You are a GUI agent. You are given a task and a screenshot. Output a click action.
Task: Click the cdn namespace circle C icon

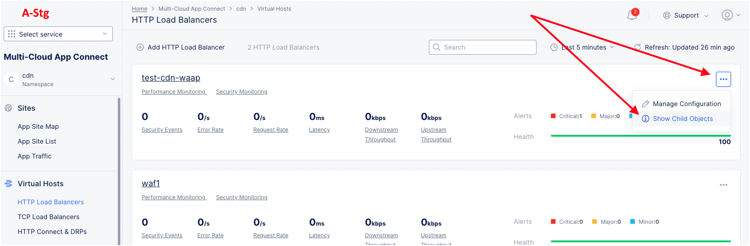[11, 79]
